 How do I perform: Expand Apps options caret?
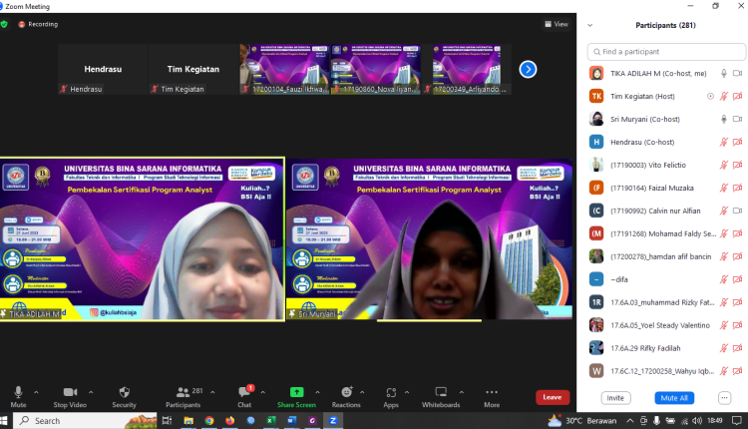click(407, 392)
